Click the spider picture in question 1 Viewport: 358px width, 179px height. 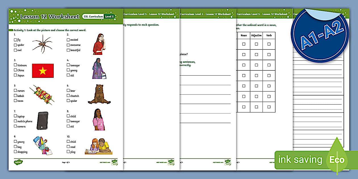42,44
